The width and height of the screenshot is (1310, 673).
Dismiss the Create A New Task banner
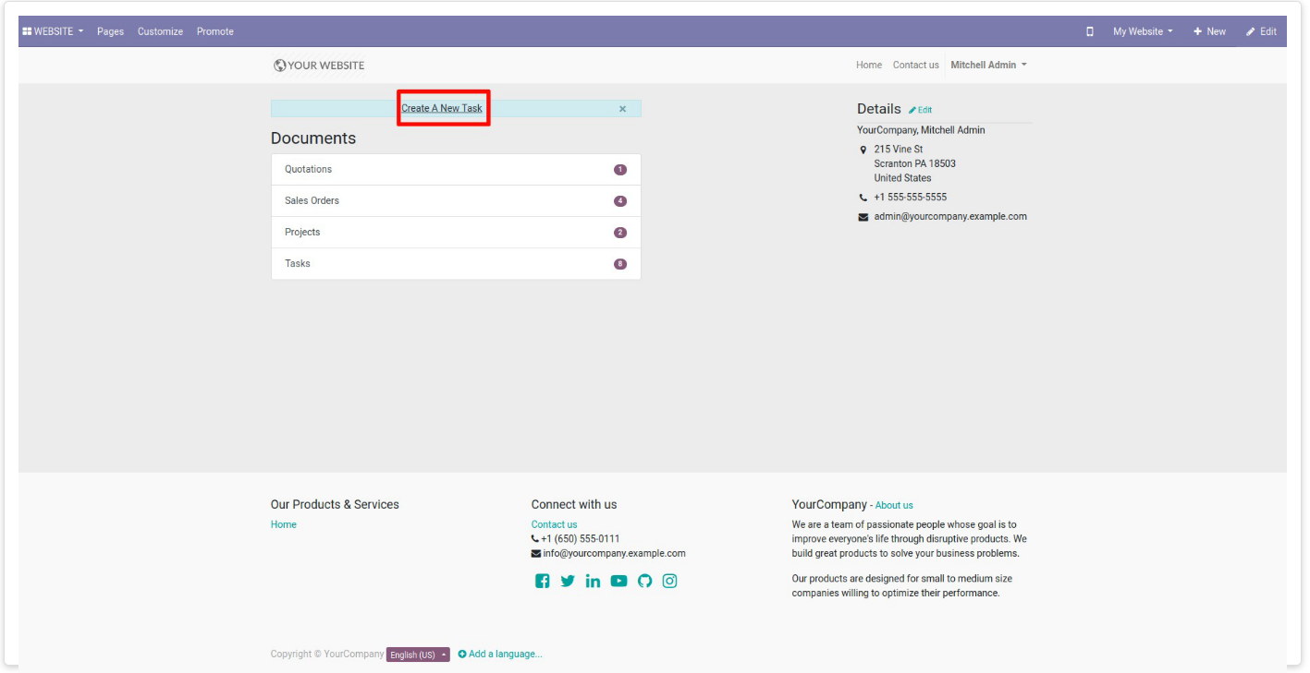click(x=622, y=109)
